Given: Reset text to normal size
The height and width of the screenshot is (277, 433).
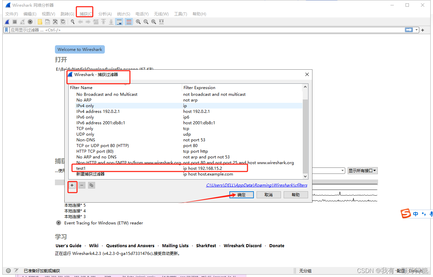Looking at the screenshot, I should point(154,22).
